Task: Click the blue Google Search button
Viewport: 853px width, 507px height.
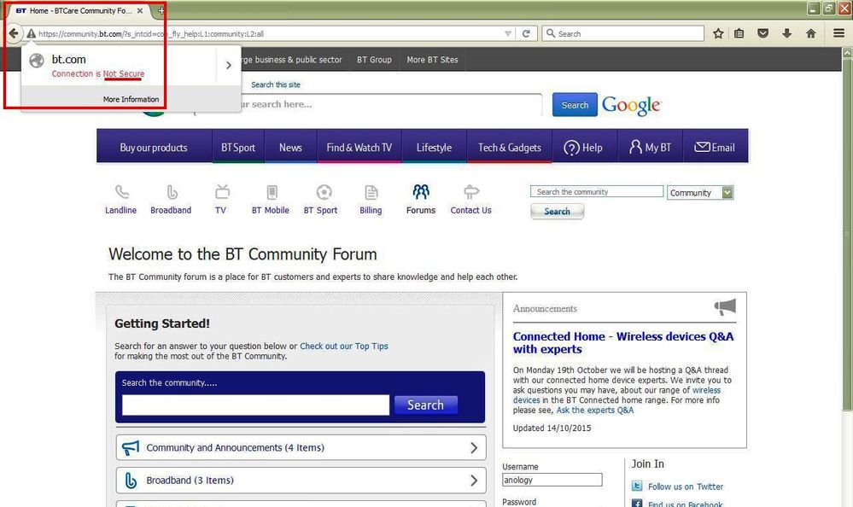Action: [x=575, y=105]
